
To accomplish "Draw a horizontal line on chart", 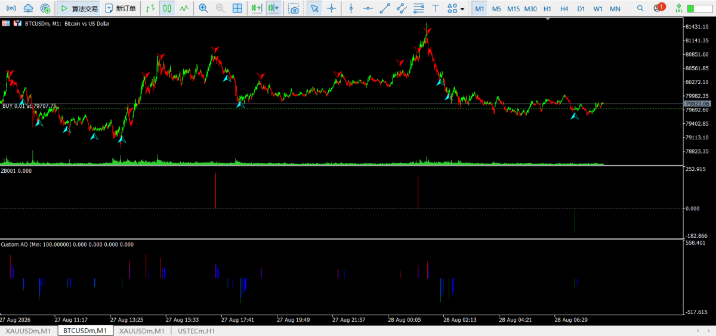I will point(368,8).
